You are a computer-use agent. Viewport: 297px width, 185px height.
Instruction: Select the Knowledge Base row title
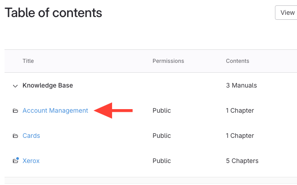(48, 85)
